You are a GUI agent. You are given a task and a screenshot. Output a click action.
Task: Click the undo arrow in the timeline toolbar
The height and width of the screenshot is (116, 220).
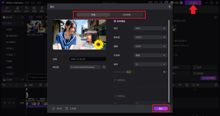pos(4,85)
